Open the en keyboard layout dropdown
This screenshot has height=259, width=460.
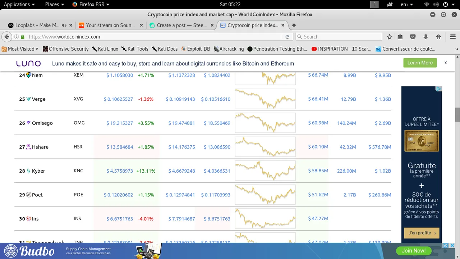(407, 4)
